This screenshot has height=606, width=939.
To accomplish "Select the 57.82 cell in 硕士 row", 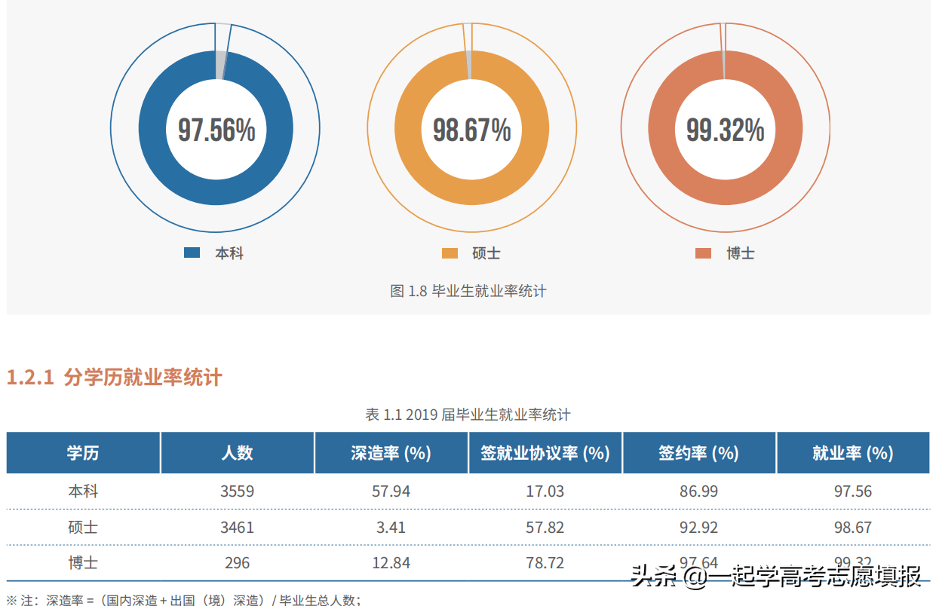I will click(545, 528).
